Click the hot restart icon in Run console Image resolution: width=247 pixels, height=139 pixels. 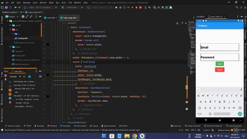click(24, 76)
